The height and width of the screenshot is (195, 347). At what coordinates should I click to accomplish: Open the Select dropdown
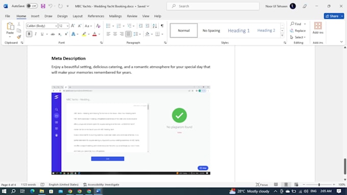click(x=298, y=37)
